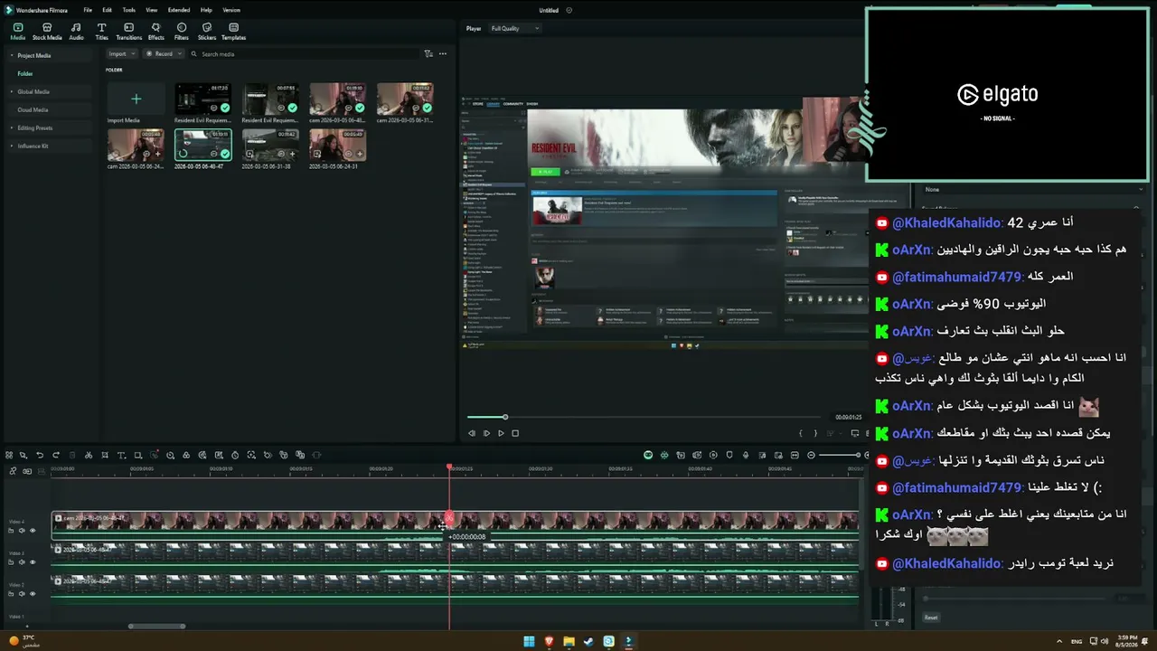This screenshot has width=1157, height=651.
Task: Open the Transitions panel icon
Action: coord(129,28)
